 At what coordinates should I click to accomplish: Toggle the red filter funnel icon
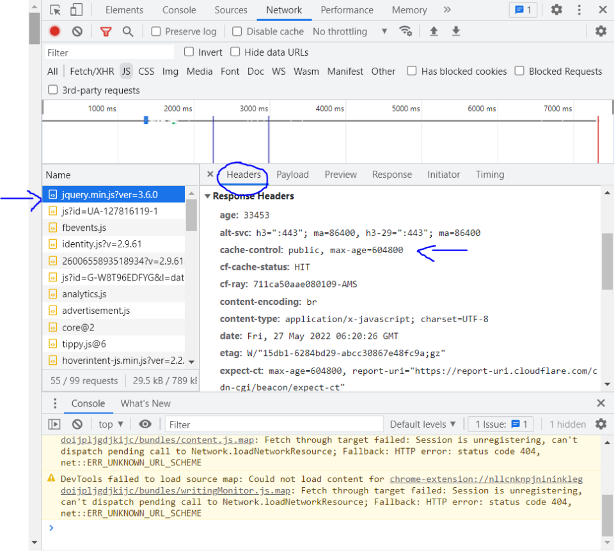106,32
